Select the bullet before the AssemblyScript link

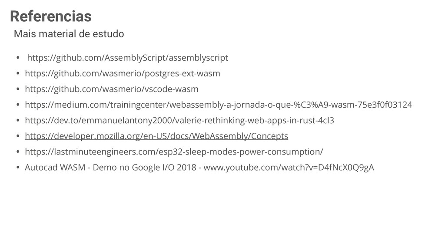(18, 58)
